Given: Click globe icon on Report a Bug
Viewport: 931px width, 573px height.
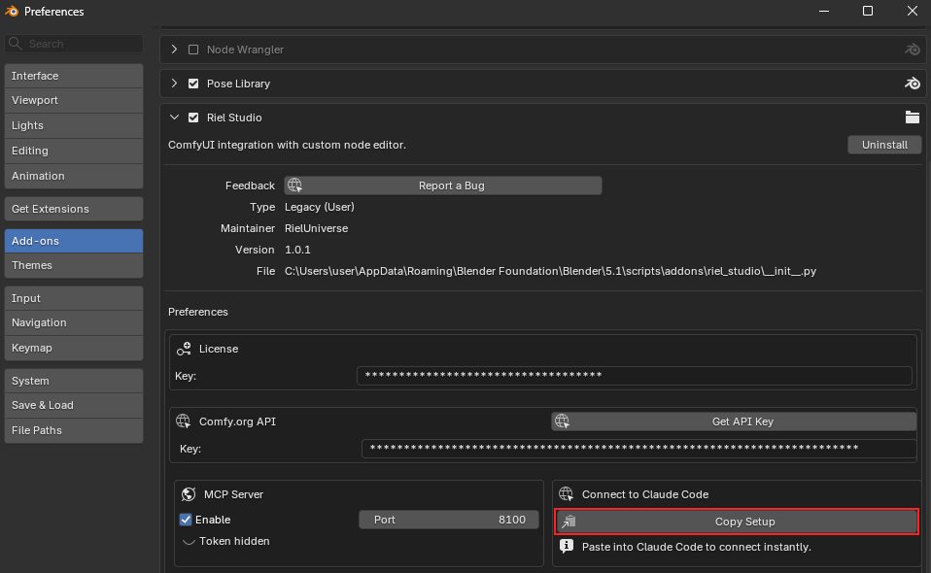Looking at the screenshot, I should pos(294,185).
